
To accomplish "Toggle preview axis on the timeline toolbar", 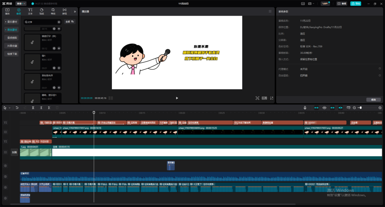I will coord(340,108).
